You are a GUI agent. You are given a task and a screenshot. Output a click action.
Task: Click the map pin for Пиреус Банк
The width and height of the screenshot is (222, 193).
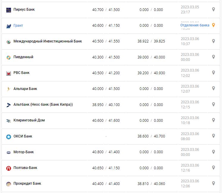pos(213,10)
